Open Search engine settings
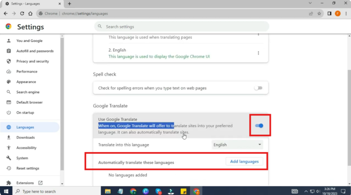The height and width of the screenshot is (195, 351). (28, 92)
